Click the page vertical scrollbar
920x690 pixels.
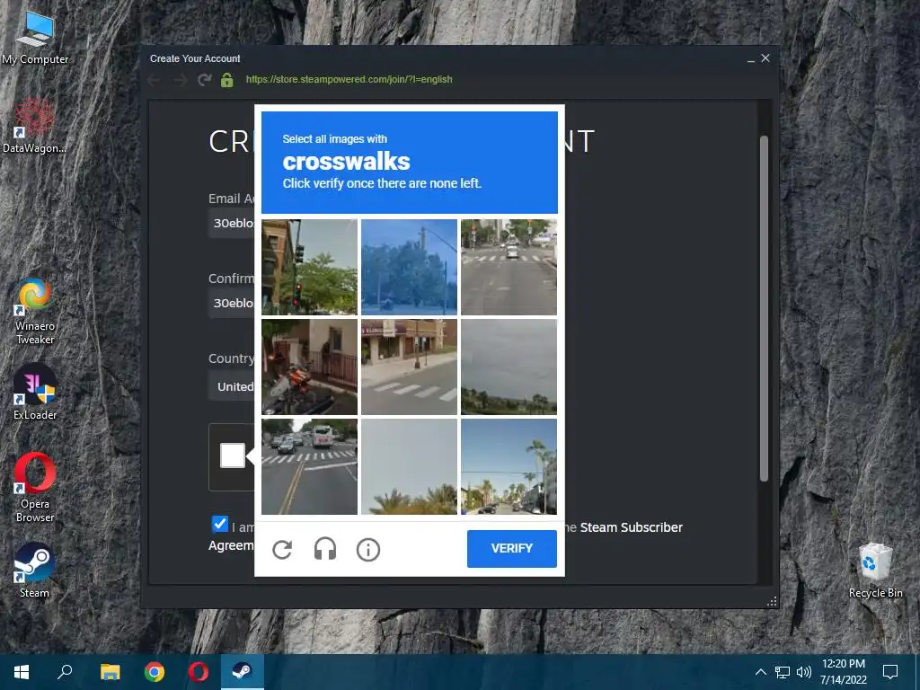764,309
